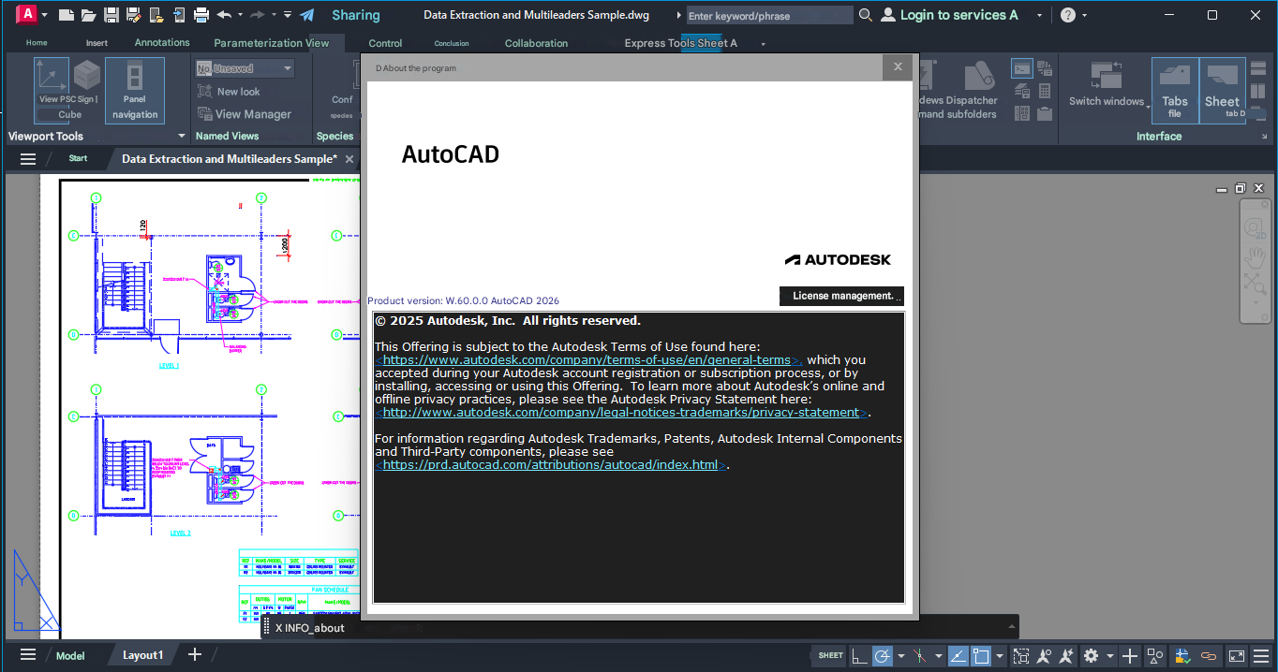Switch to the Layout1 tab
This screenshot has width=1278, height=672.
pos(142,655)
